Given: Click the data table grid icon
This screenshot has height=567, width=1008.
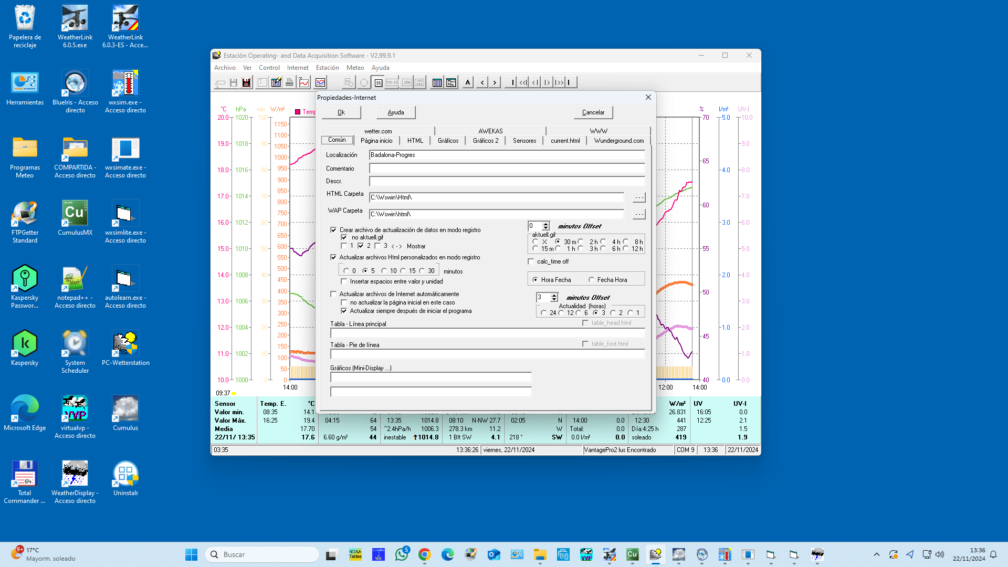Looking at the screenshot, I should tap(437, 82).
